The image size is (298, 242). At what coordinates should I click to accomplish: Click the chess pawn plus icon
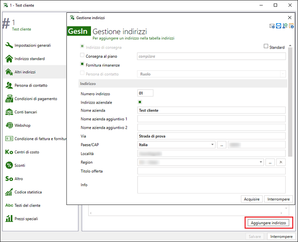285,26
